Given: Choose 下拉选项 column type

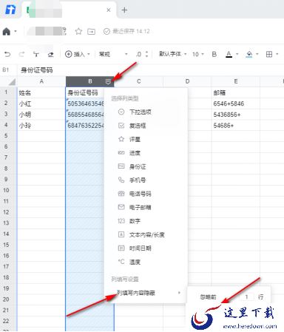Looking at the screenshot, I should click(146, 112).
